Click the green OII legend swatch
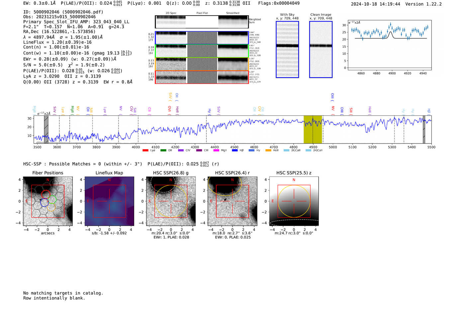The image size is (465, 316). (x=163, y=150)
